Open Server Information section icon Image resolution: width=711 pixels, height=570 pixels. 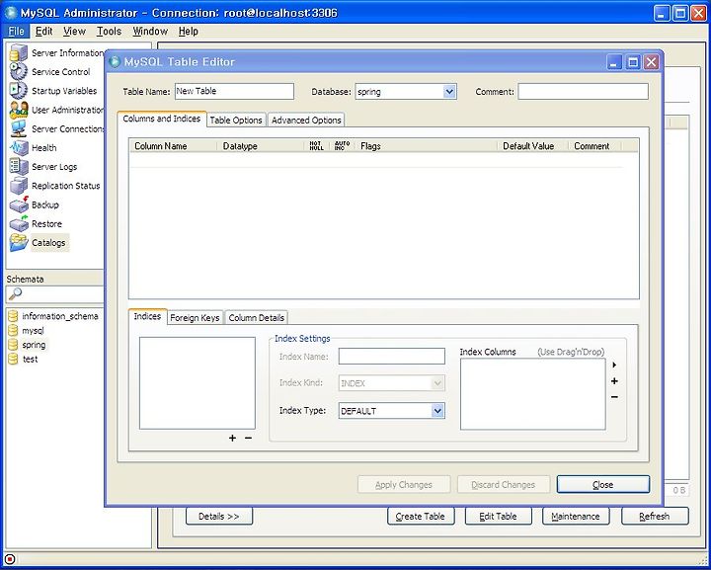(x=19, y=52)
